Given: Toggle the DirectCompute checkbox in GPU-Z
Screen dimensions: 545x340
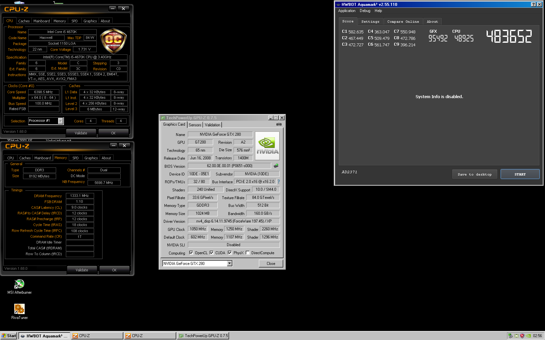Looking at the screenshot, I should click(248, 253).
